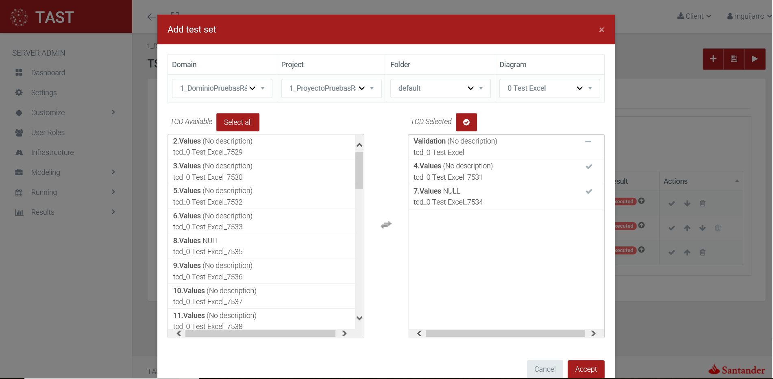Open the Dashboard sidebar item
The height and width of the screenshot is (379, 773).
[48, 73]
